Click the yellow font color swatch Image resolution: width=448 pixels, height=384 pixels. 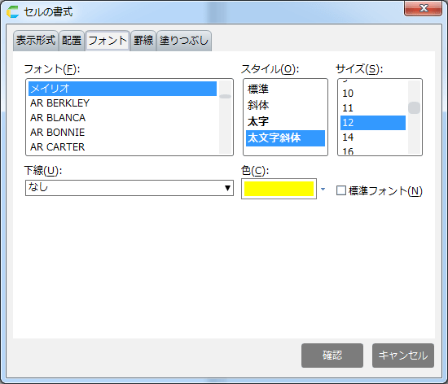[x=279, y=189]
